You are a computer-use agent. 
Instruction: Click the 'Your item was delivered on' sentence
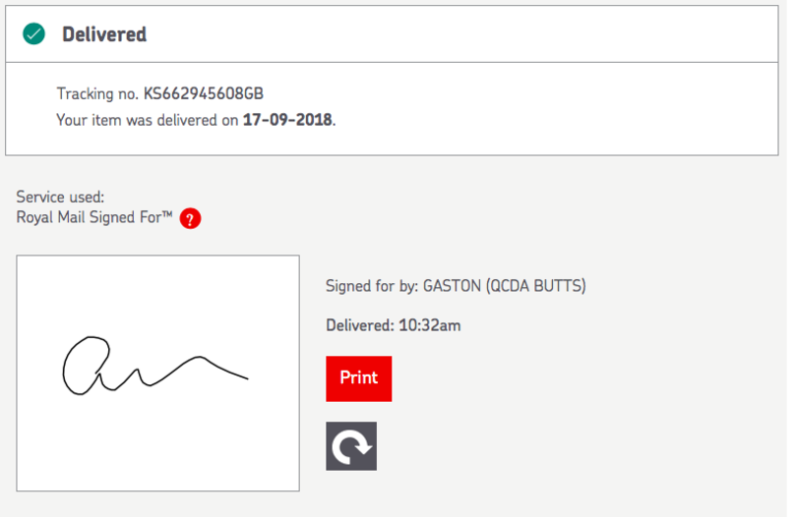pyautogui.click(x=148, y=120)
